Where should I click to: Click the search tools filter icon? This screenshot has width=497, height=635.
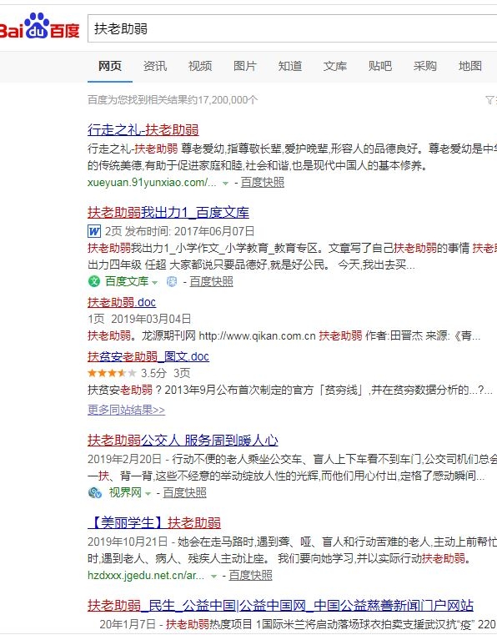click(489, 99)
